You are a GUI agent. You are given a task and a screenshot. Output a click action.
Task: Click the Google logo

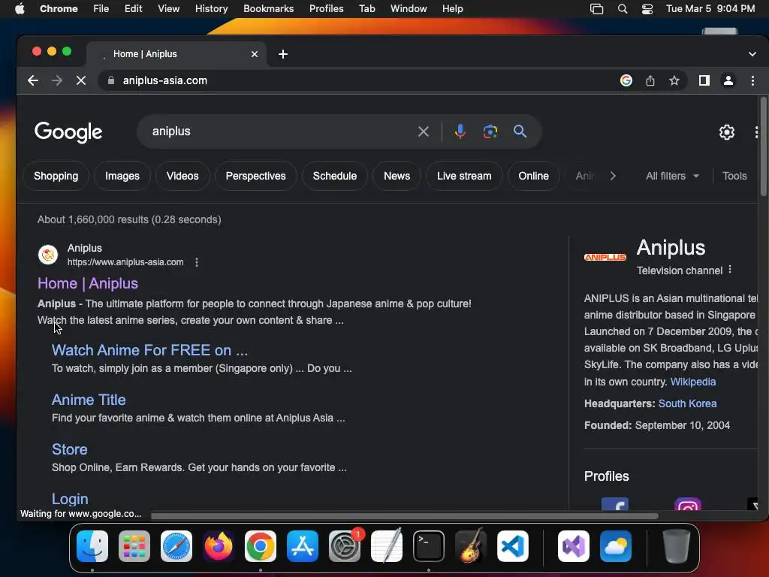pos(68,131)
